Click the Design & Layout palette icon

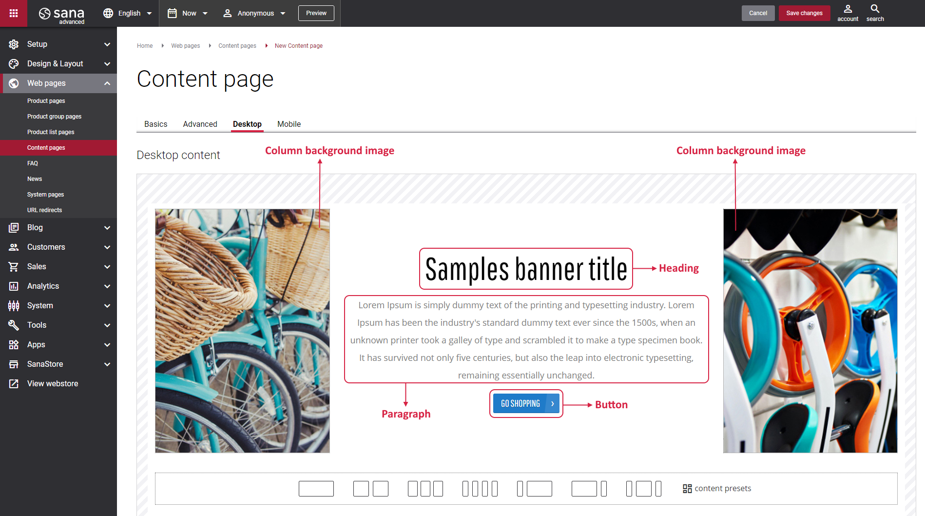14,64
